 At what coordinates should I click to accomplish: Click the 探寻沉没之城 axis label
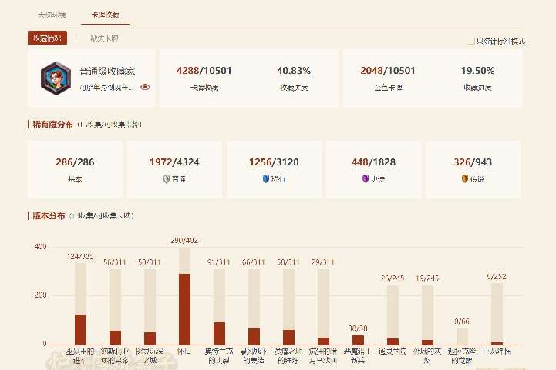150,356
